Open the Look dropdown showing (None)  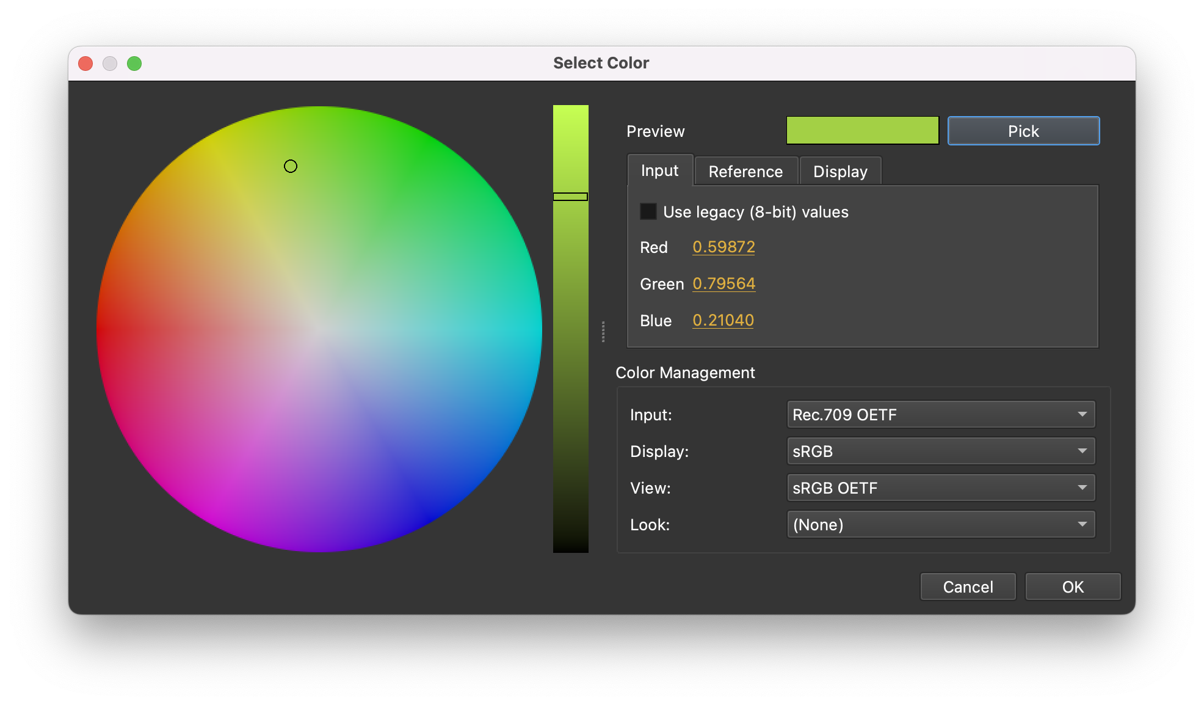click(940, 524)
